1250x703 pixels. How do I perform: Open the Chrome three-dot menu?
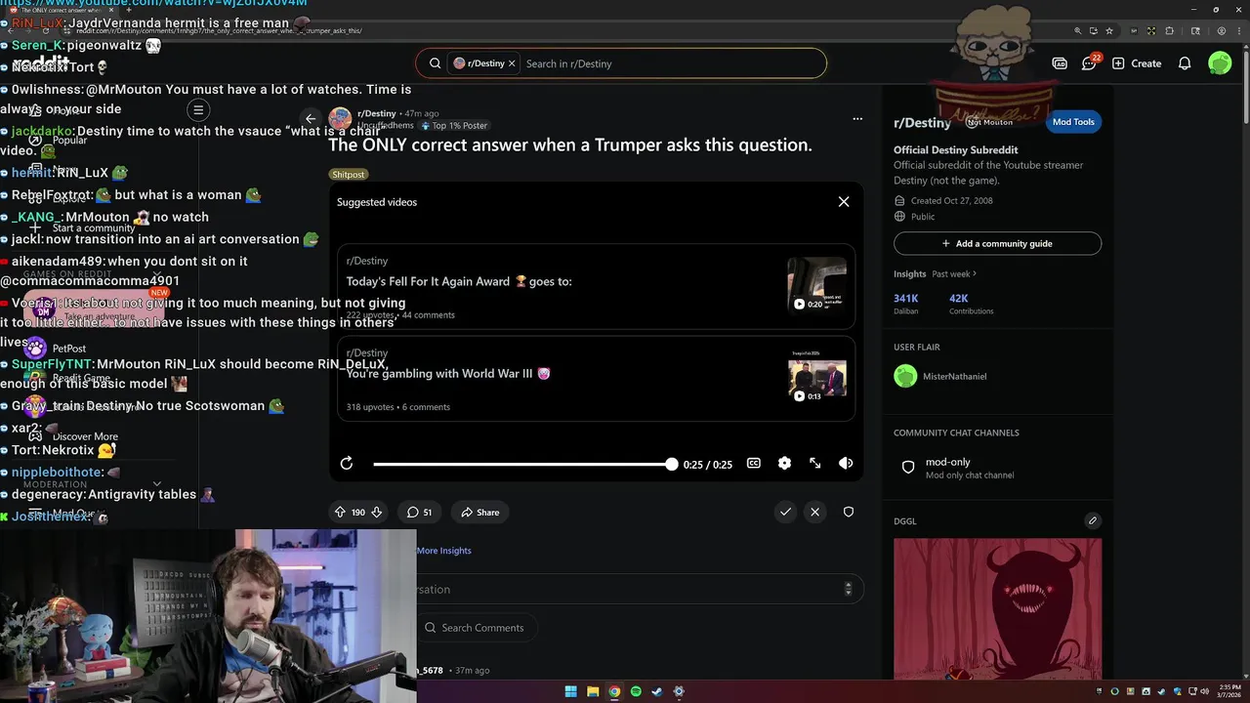1237,30
